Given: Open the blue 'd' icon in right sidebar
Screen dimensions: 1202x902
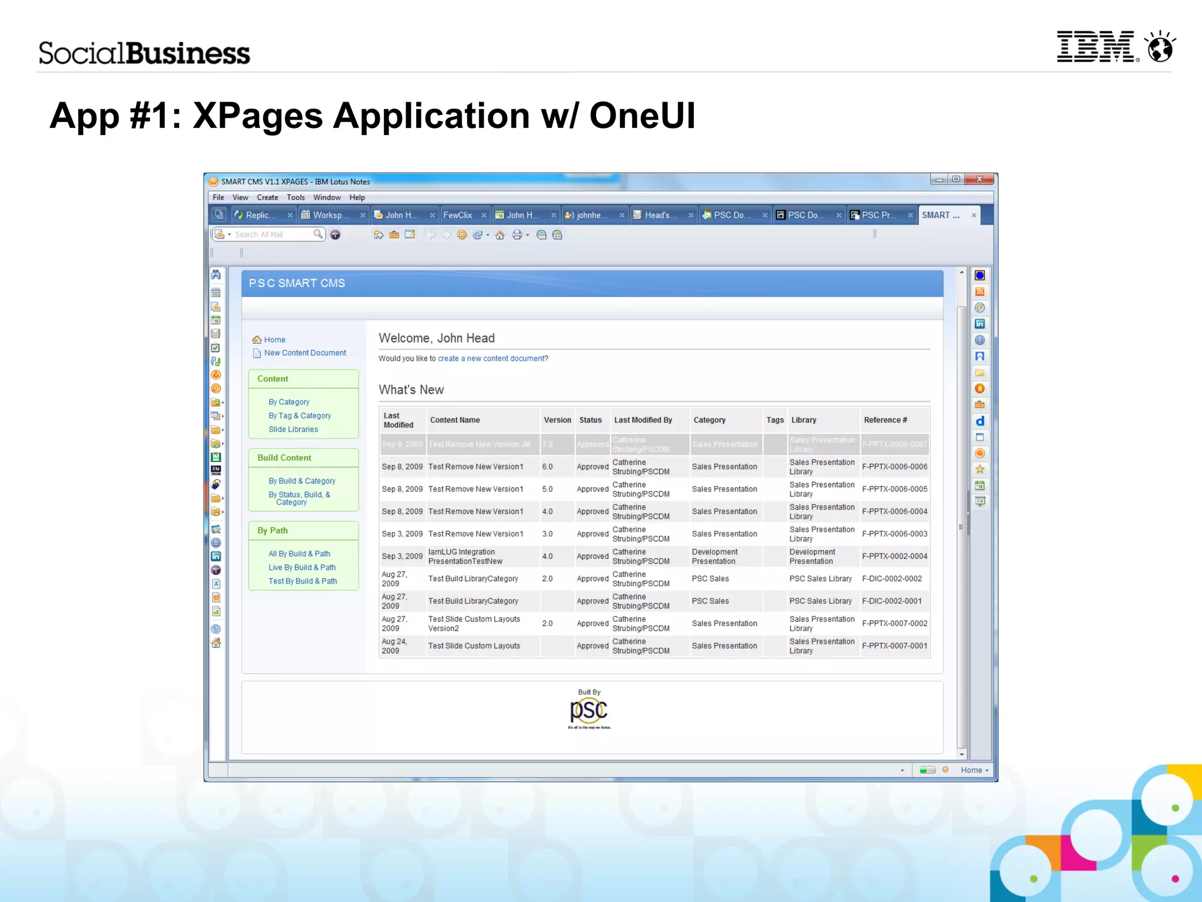Looking at the screenshot, I should point(980,421).
